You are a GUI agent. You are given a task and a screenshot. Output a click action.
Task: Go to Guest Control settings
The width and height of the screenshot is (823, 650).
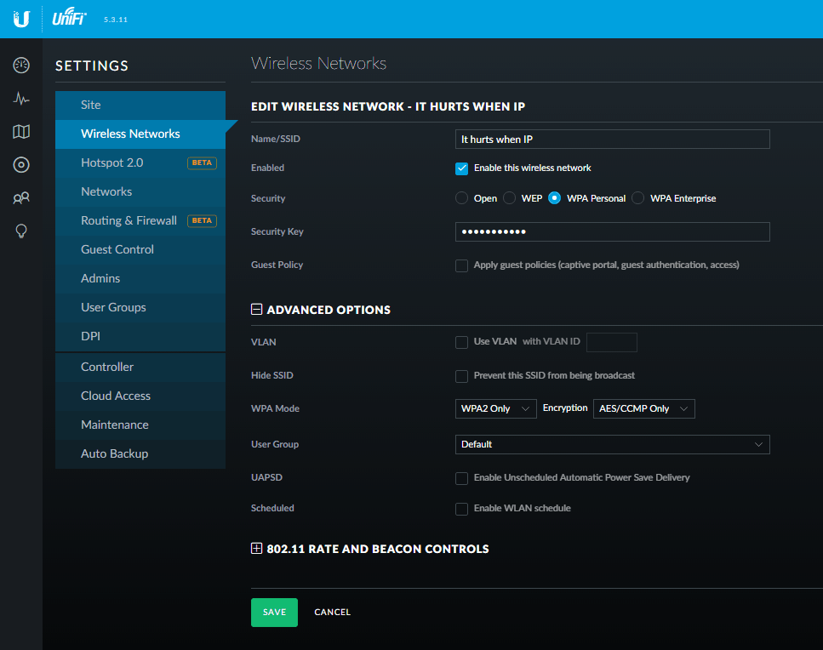coord(117,249)
